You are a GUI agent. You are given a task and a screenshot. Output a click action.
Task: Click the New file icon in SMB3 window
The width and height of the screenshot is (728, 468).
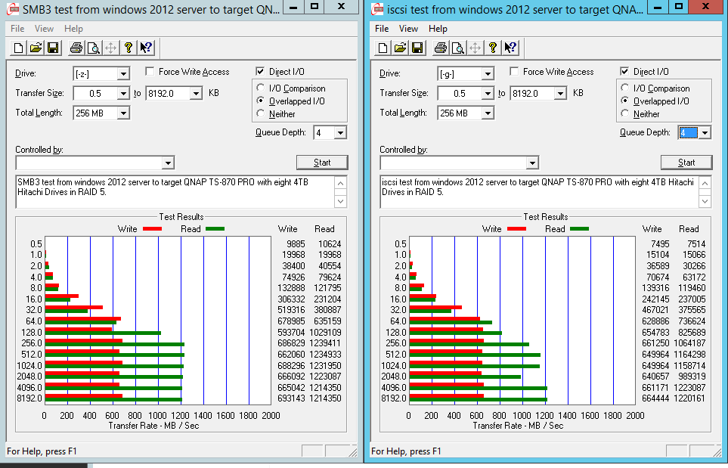point(18,48)
